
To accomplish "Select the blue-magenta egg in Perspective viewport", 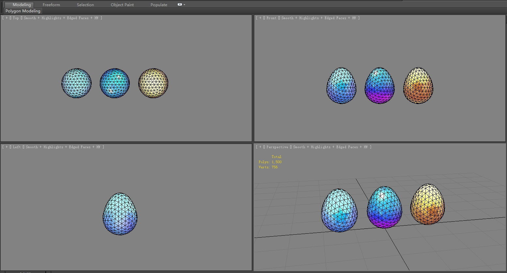I will (384, 207).
